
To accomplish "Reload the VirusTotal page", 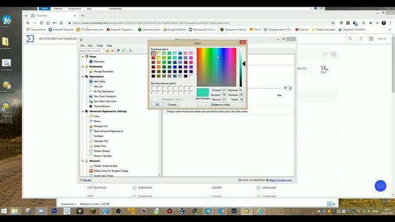I will click(x=41, y=23).
